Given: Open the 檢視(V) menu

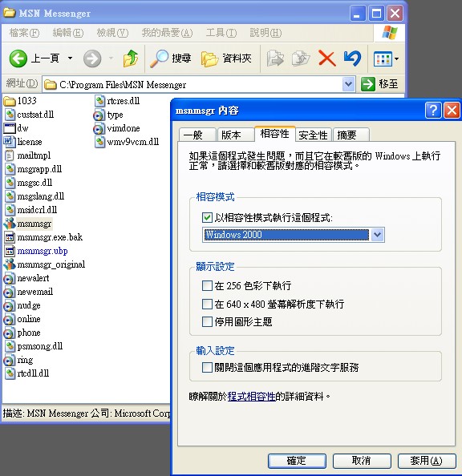Looking at the screenshot, I should [x=112, y=33].
